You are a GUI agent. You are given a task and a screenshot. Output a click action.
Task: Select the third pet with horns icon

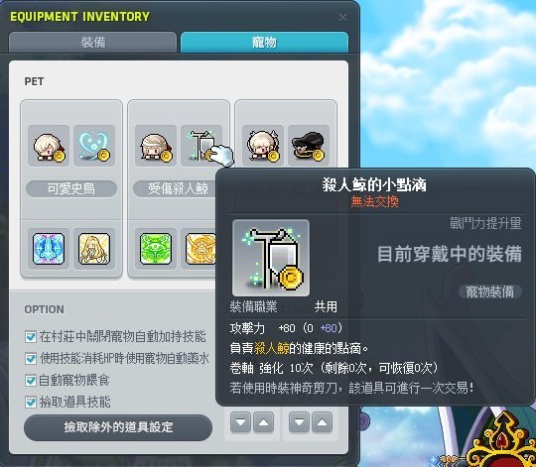(263, 146)
